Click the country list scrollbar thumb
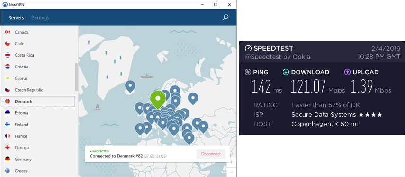This screenshot has height=177, width=405. point(76,76)
